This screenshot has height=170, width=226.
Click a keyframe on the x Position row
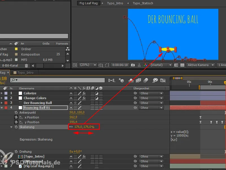pos(201,117)
